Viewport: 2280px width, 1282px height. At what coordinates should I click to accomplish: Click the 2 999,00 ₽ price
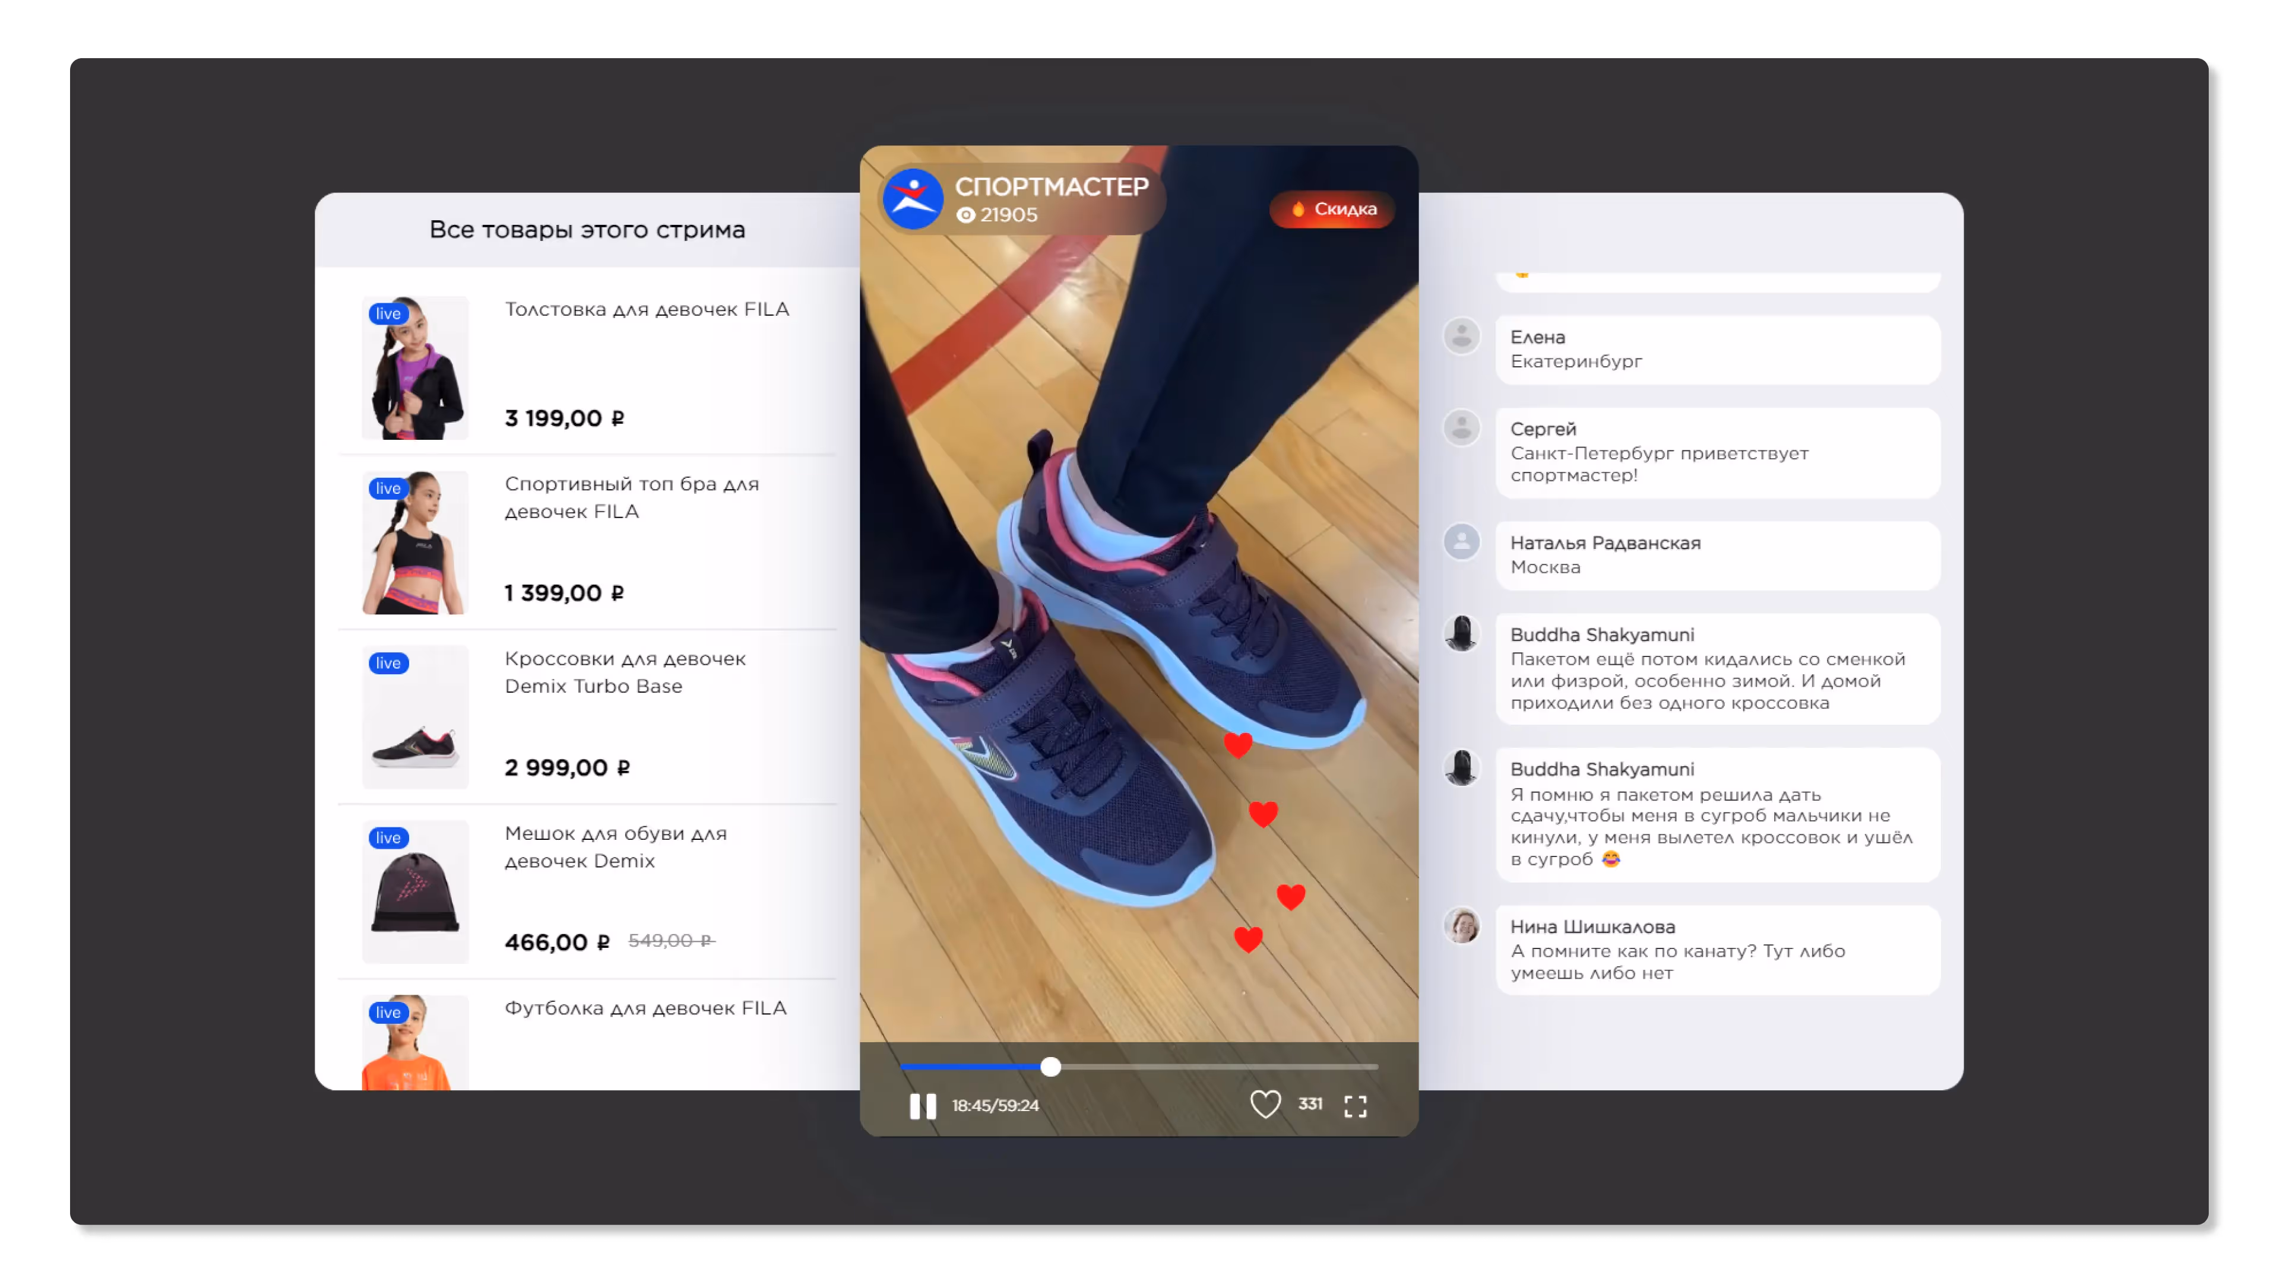click(x=568, y=767)
